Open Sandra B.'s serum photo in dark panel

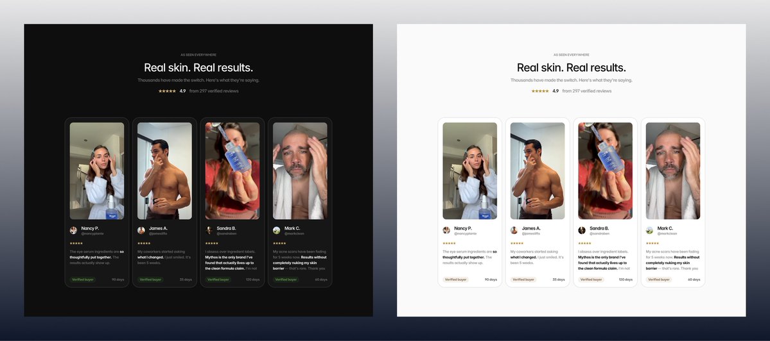click(232, 171)
